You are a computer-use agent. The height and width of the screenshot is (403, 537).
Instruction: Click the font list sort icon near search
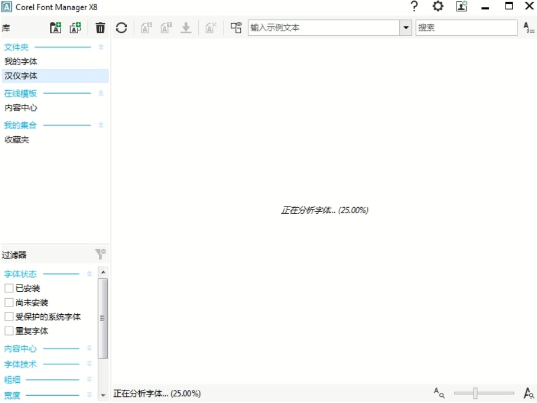point(528,28)
